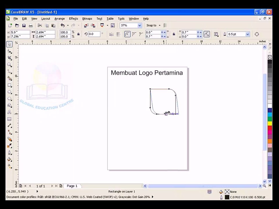Mirror the object vertically

[x=118, y=34]
